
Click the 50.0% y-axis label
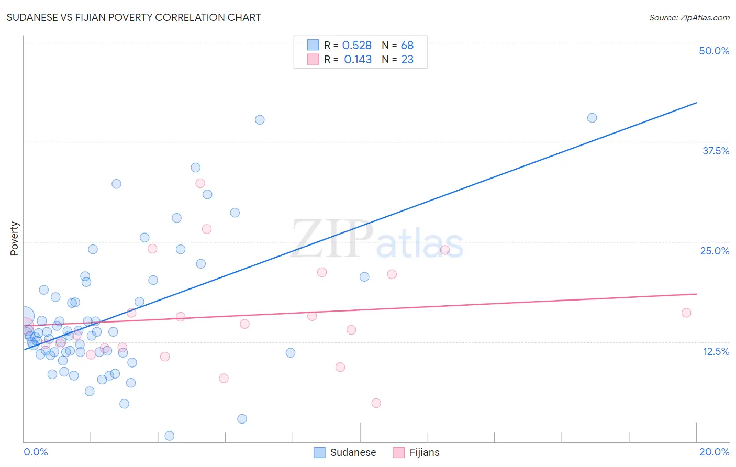click(x=714, y=51)
